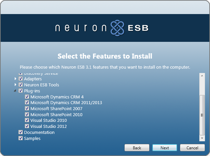Toggle Microsoft SharePoint 2010 checkbox
210x156 pixels.
click(27, 114)
